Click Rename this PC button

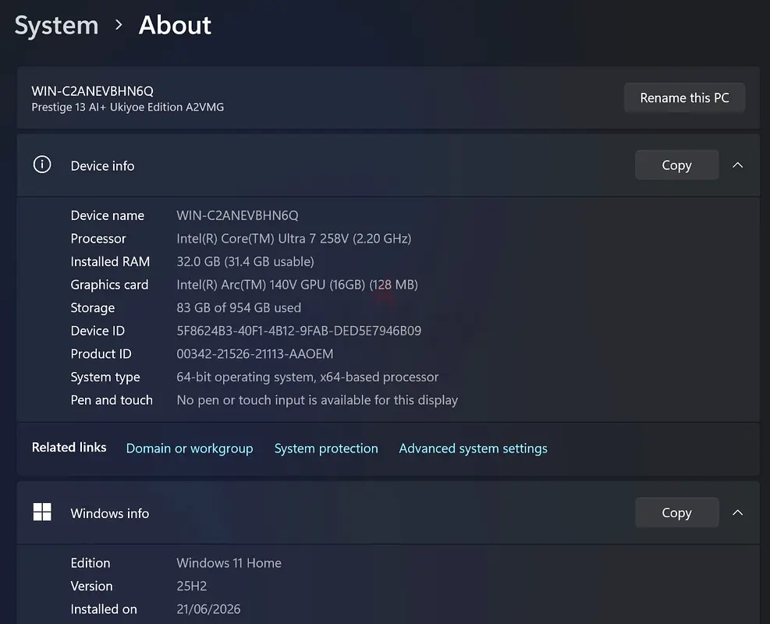[684, 97]
